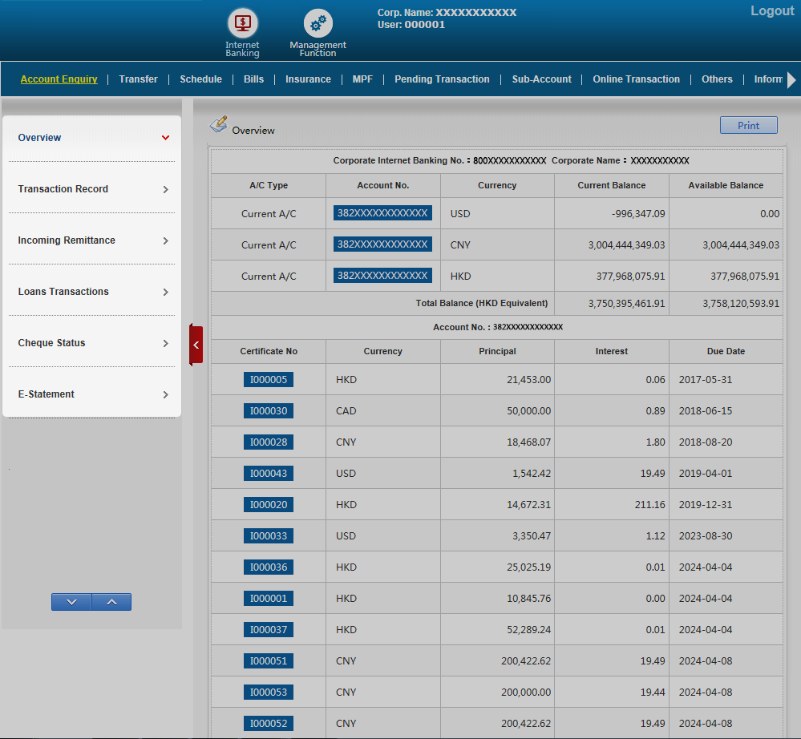Open certificate I000043 details

coord(268,474)
